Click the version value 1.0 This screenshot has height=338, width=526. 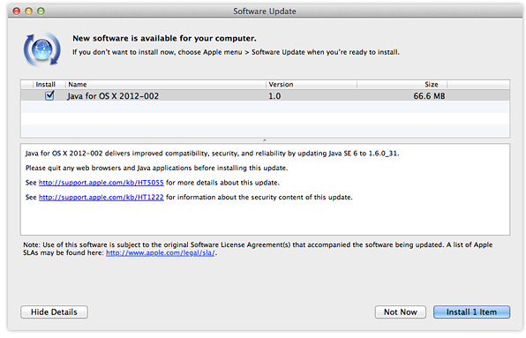[274, 96]
